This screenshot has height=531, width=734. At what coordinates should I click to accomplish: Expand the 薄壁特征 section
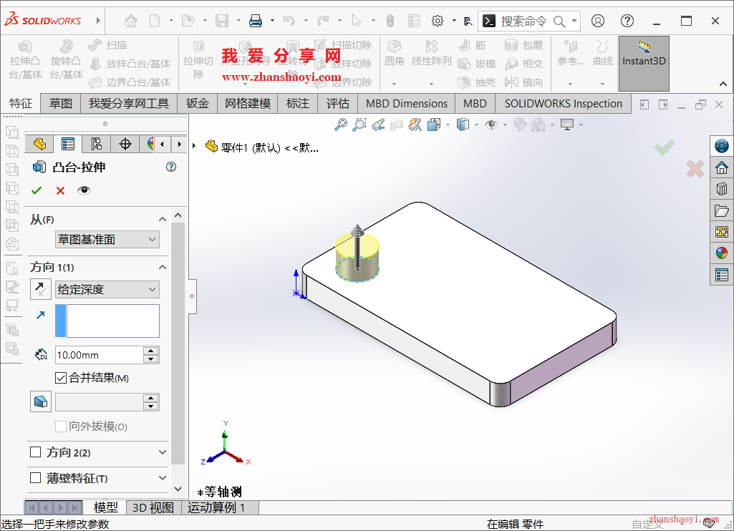(163, 477)
